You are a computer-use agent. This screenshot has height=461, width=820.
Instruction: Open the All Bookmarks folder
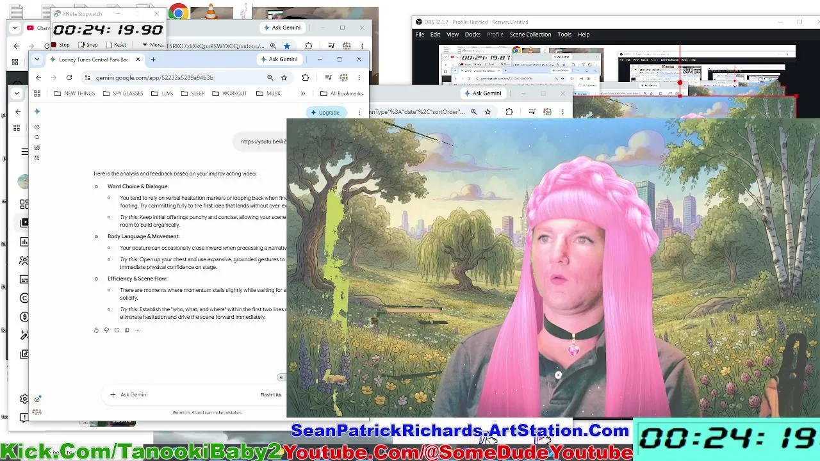click(341, 93)
